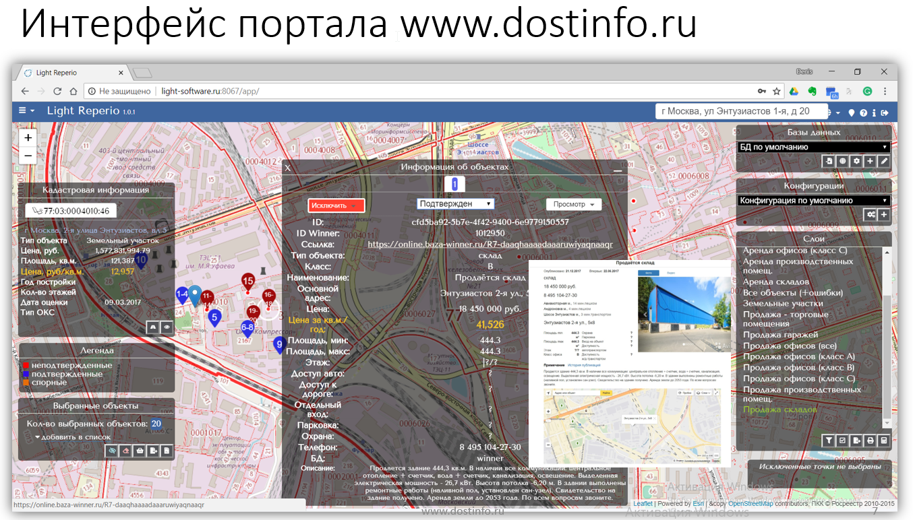Edit the database with pencil icon

pos(883,162)
